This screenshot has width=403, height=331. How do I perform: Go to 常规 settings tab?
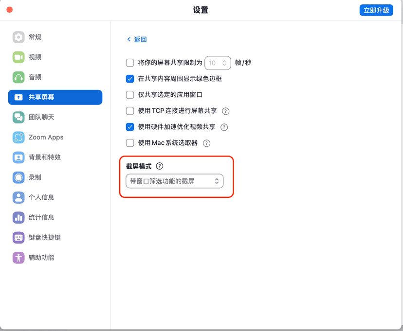click(35, 37)
